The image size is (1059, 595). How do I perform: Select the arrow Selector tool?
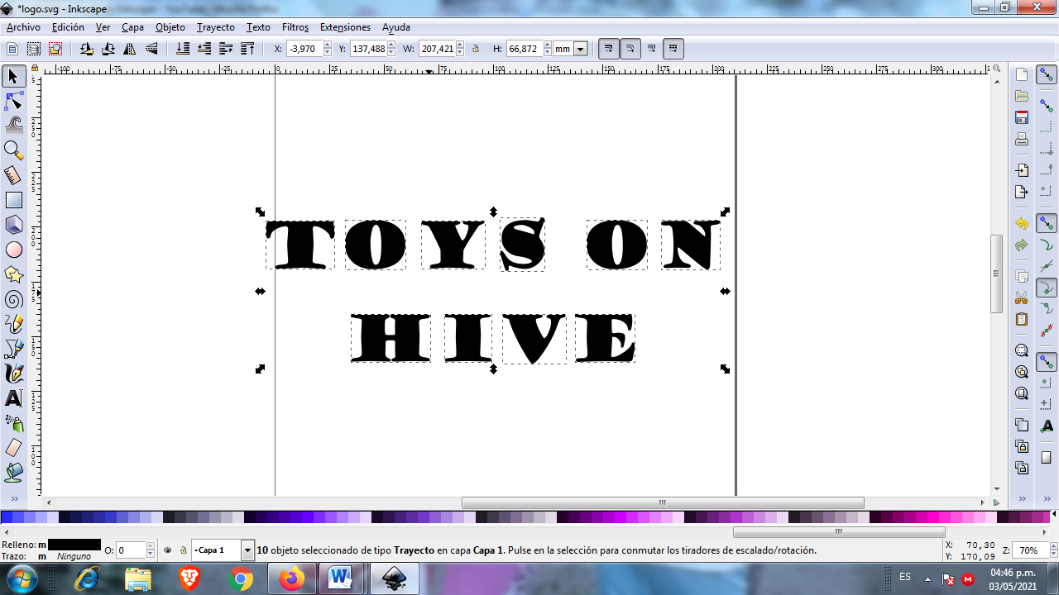pyautogui.click(x=13, y=77)
